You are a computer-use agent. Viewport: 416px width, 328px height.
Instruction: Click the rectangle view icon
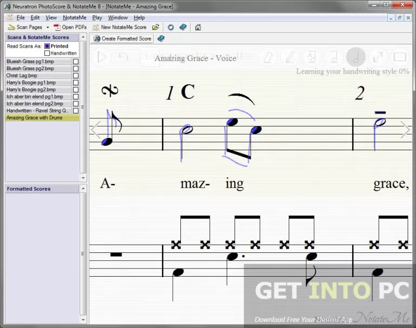(400, 57)
